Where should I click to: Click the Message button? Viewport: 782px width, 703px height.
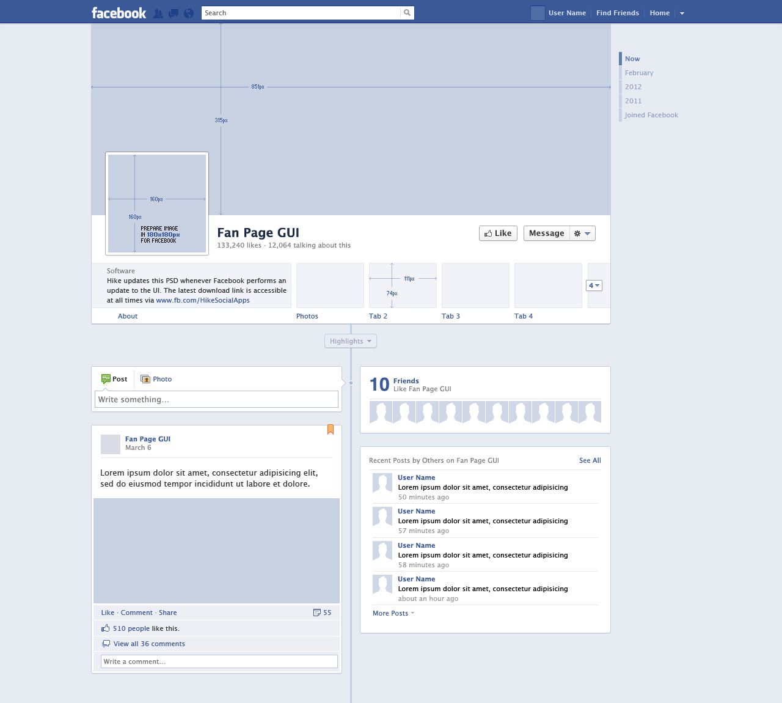click(x=546, y=234)
